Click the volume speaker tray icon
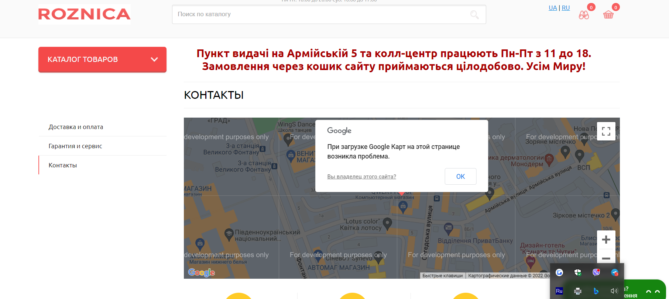This screenshot has width=669, height=299. [x=614, y=291]
